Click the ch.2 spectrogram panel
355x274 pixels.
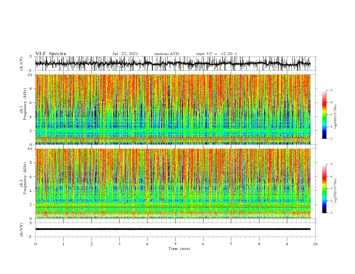click(173, 184)
